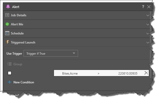160x102 pixels.
Task: Select the Schedule section header
Action: pyautogui.click(x=77, y=33)
